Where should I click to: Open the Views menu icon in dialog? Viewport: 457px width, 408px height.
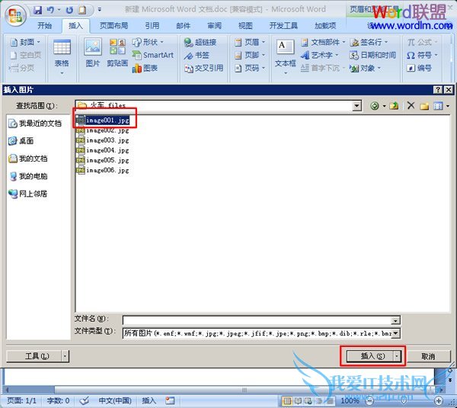click(x=438, y=106)
